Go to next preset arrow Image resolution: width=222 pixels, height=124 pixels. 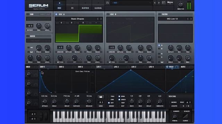click(x=159, y=3)
